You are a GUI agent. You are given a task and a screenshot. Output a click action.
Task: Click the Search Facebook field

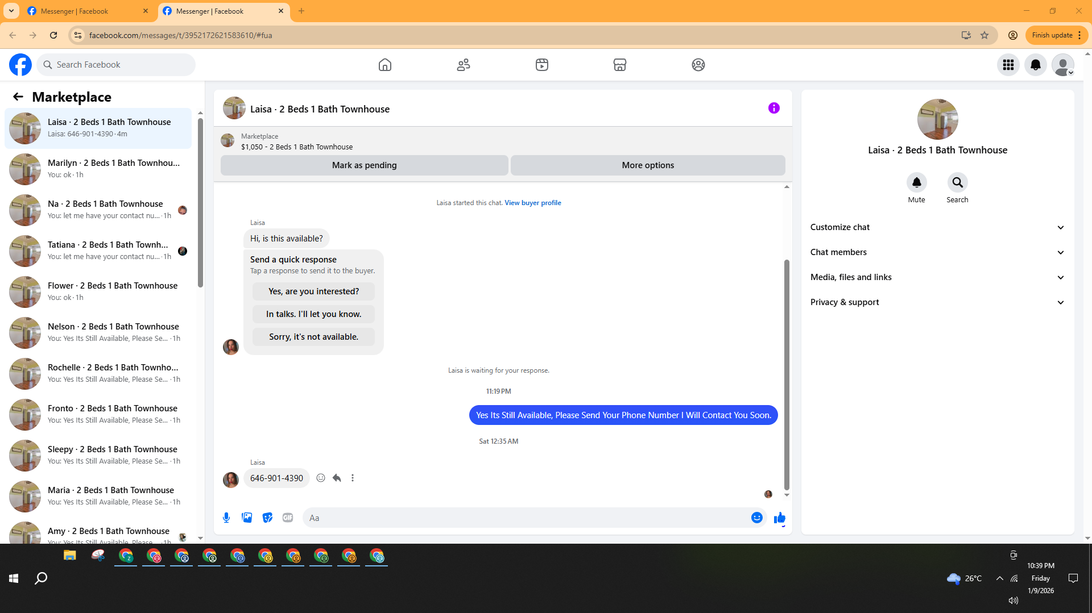(117, 65)
